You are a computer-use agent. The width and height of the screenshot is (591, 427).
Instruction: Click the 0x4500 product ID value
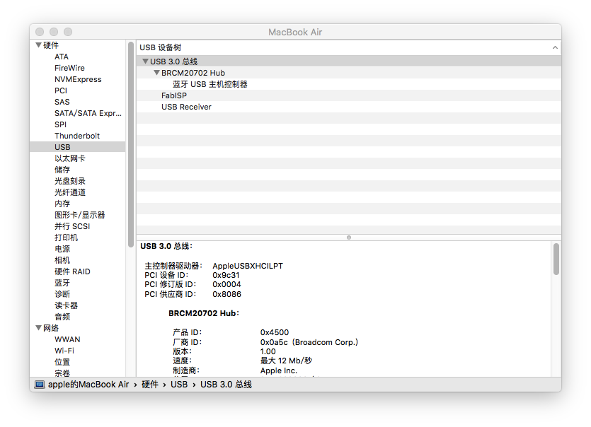(275, 332)
